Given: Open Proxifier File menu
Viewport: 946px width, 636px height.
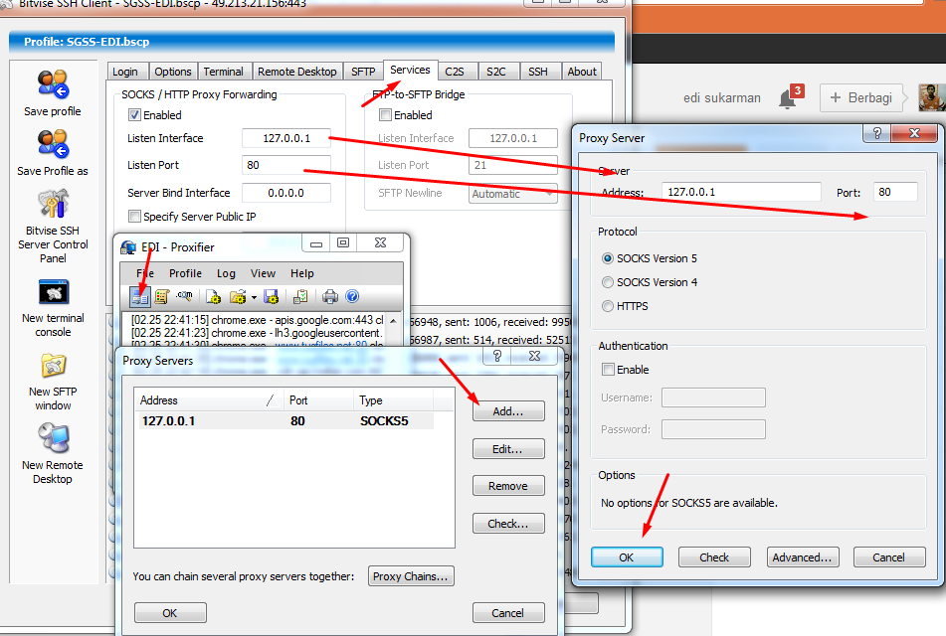Looking at the screenshot, I should coord(145,273).
